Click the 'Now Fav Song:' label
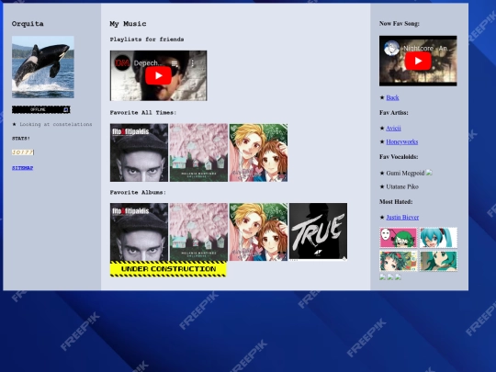 400,23
